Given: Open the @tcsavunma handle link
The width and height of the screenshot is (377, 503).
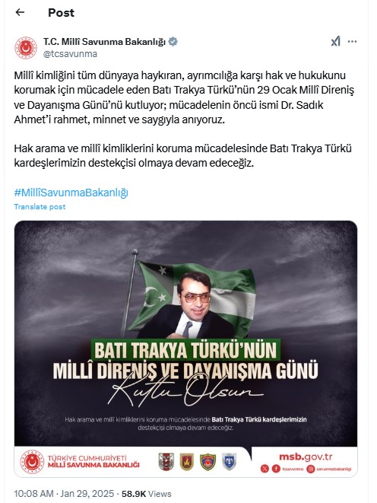Looking at the screenshot, I should pos(70,54).
